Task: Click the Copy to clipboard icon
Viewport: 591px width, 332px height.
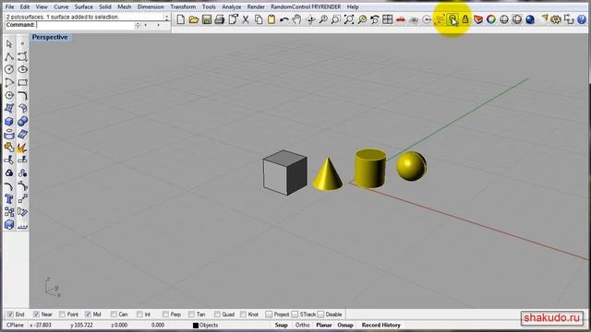Action: pos(259,19)
